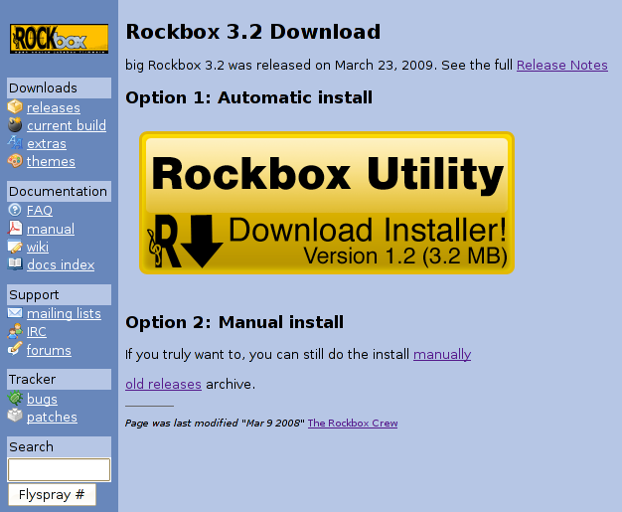This screenshot has height=512, width=622.
Task: Click the Flyspray # button
Action: point(52,494)
